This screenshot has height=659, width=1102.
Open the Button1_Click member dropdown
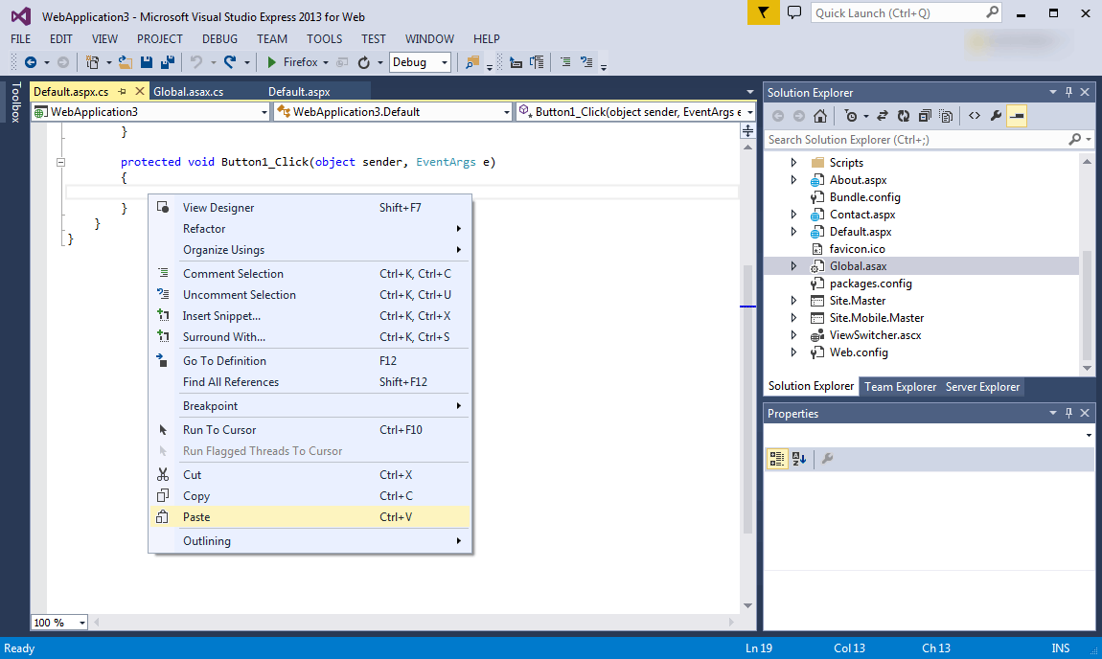coord(635,112)
